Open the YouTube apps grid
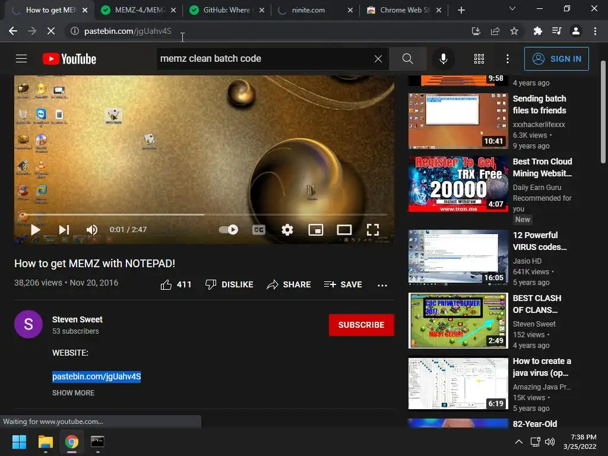This screenshot has height=456, width=608. click(x=479, y=59)
